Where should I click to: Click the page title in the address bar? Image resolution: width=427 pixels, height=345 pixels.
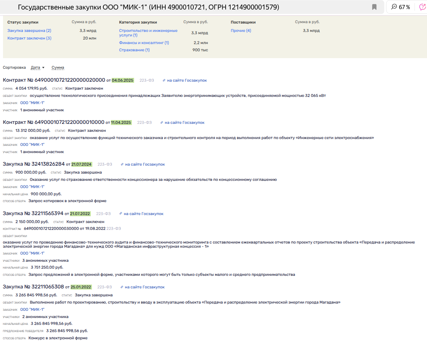148,7
